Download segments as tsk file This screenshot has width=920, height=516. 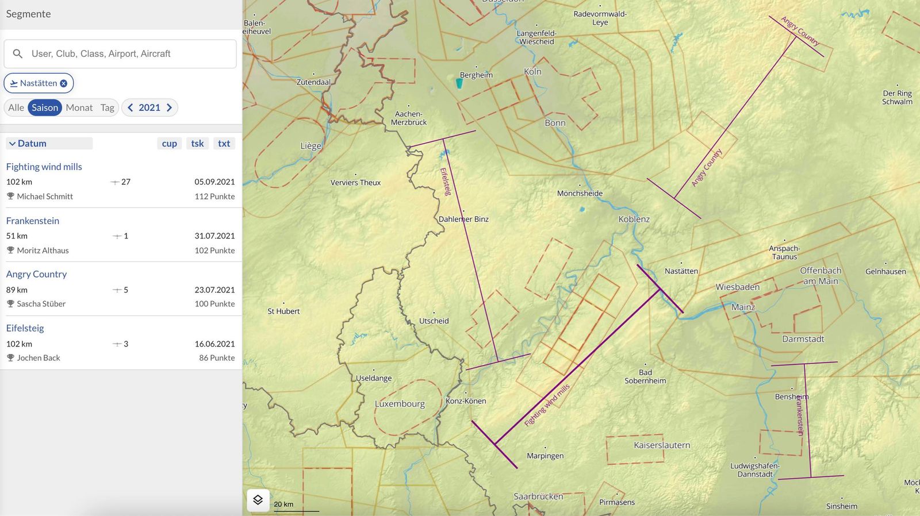click(197, 144)
